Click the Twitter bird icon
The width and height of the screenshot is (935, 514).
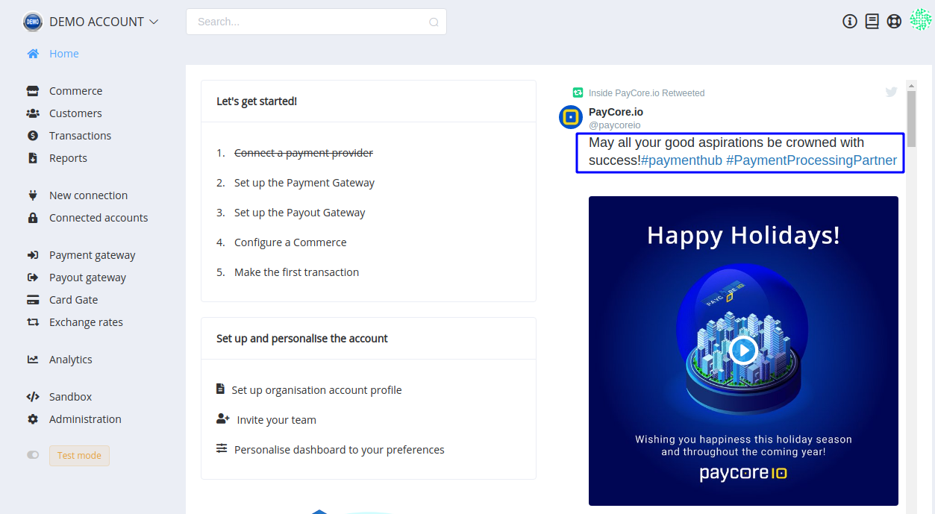(x=891, y=92)
